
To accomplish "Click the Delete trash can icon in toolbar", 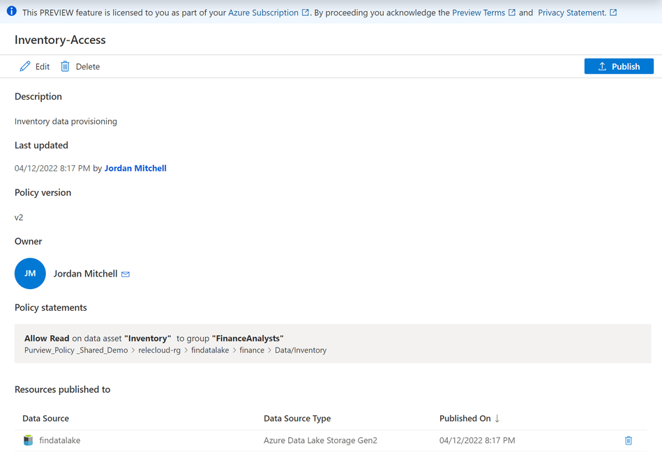I will pyautogui.click(x=65, y=66).
